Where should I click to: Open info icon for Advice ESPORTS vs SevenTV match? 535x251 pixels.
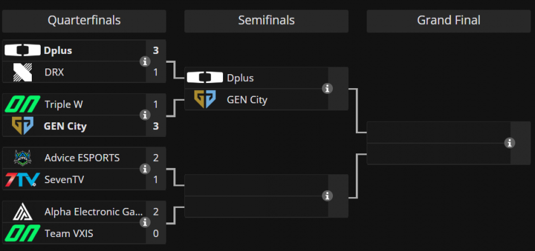point(145,169)
